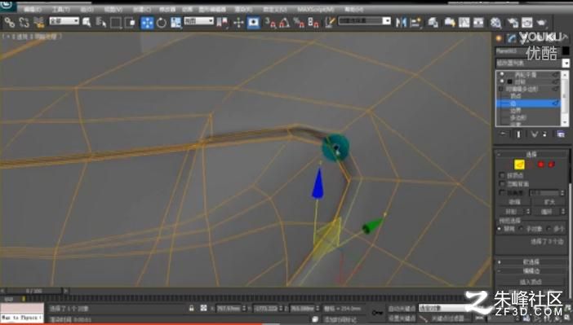
Task: Open the Tools menu in the menu bar
Action: pos(60,9)
